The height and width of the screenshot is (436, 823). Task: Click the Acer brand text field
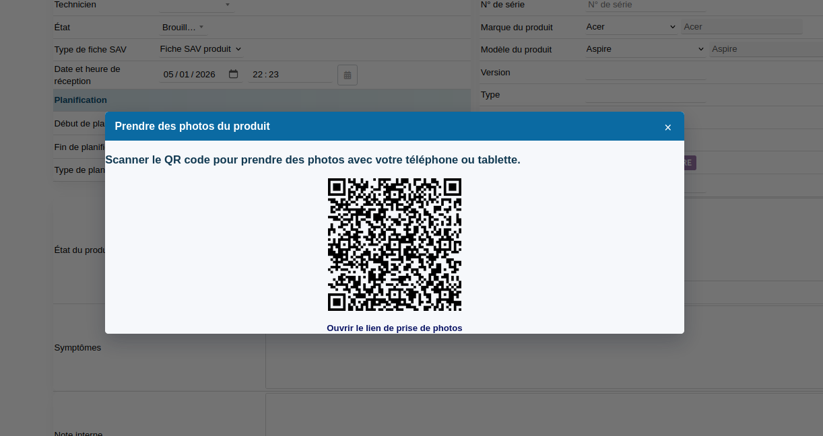point(742,27)
